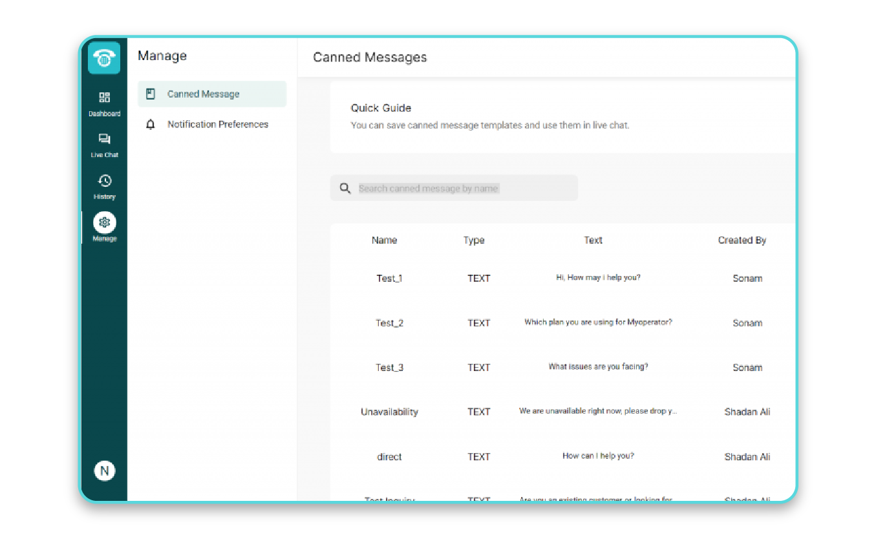Click TEXT type in Test_3 row
Viewport: 876px width, 539px height.
[479, 368]
